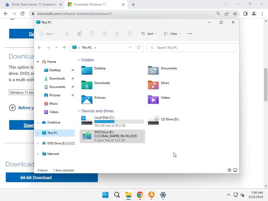This screenshot has width=268, height=201.
Task: Collapse the Folders group header
Action: click(79, 60)
